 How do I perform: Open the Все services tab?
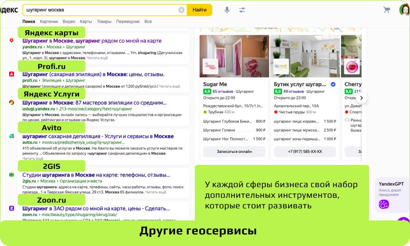pyautogui.click(x=148, y=21)
